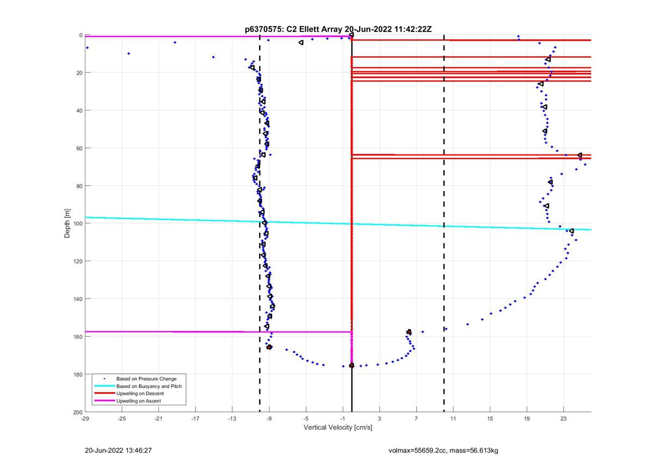Click depth axis tick label 20
The height and width of the screenshot is (463, 653).
coord(79,73)
